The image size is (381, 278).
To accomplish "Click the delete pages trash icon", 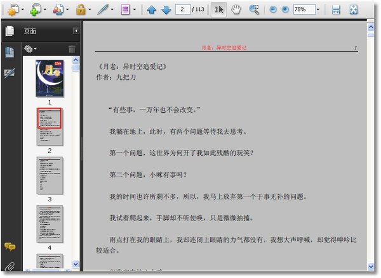I will pyautogui.click(x=72, y=49).
